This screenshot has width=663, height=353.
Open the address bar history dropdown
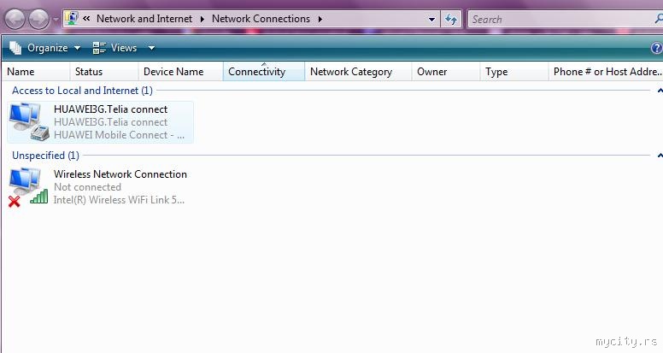pyautogui.click(x=431, y=20)
